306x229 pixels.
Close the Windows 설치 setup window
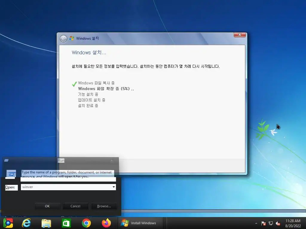[x=240, y=35]
